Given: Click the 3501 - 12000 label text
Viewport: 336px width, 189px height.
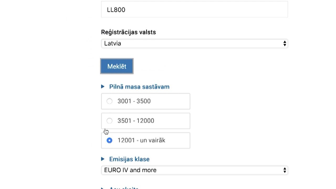Looking at the screenshot, I should click(136, 121).
